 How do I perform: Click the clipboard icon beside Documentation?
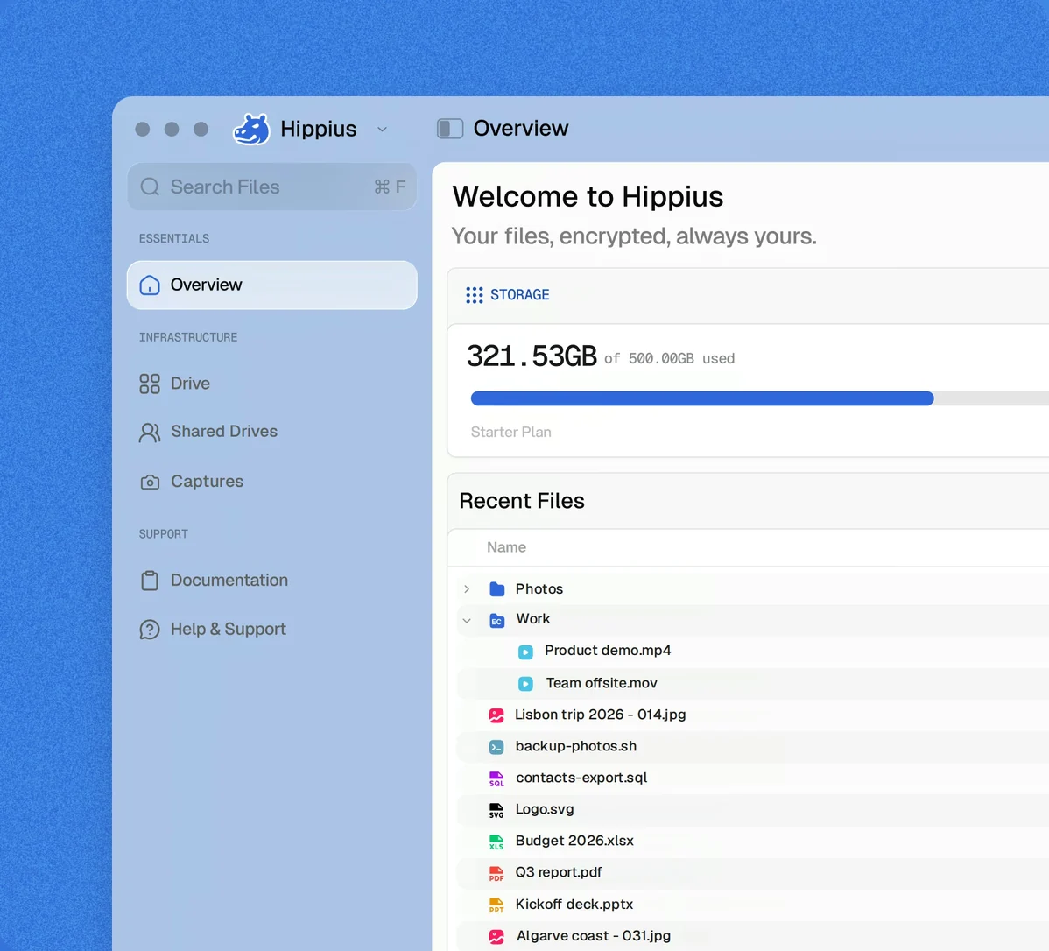coord(150,581)
